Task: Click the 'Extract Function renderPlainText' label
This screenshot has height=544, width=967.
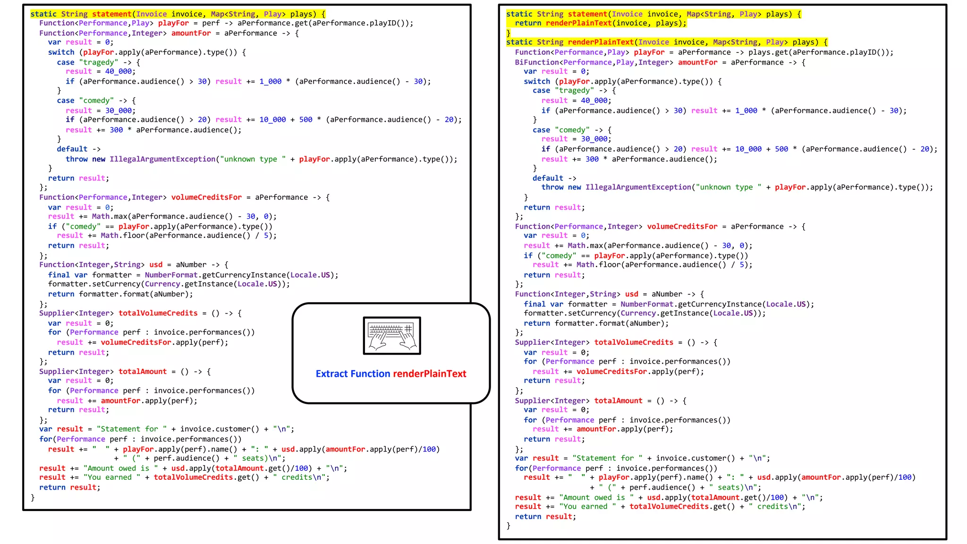Action: coord(390,374)
